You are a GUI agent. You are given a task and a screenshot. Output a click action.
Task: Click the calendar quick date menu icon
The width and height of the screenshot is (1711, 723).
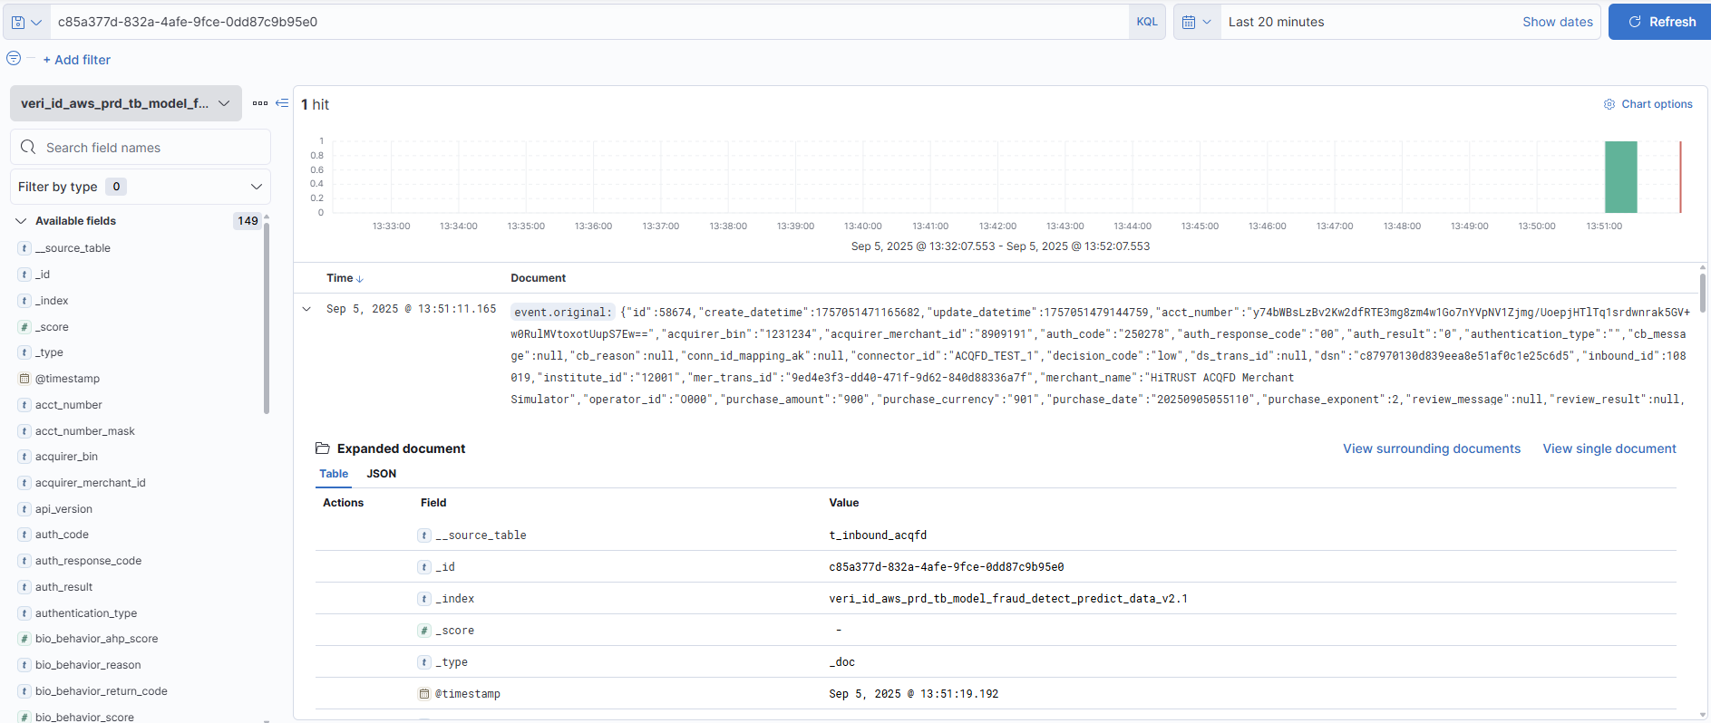click(1196, 22)
